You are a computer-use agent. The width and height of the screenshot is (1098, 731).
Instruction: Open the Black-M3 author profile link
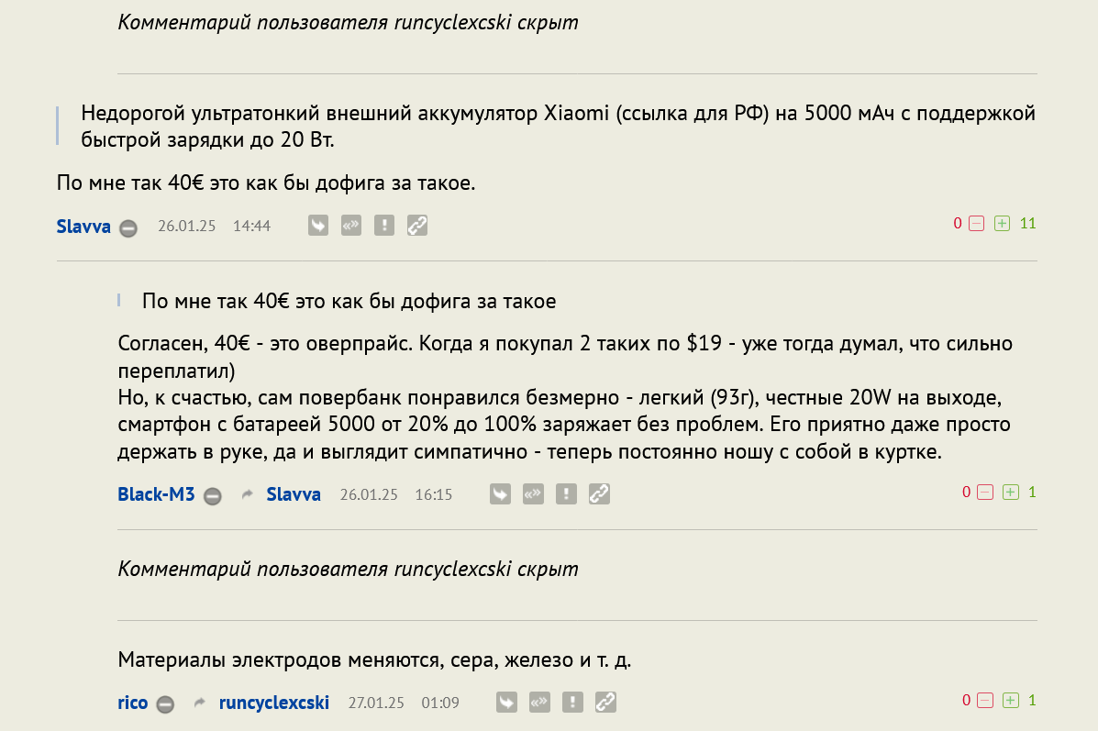(x=156, y=494)
